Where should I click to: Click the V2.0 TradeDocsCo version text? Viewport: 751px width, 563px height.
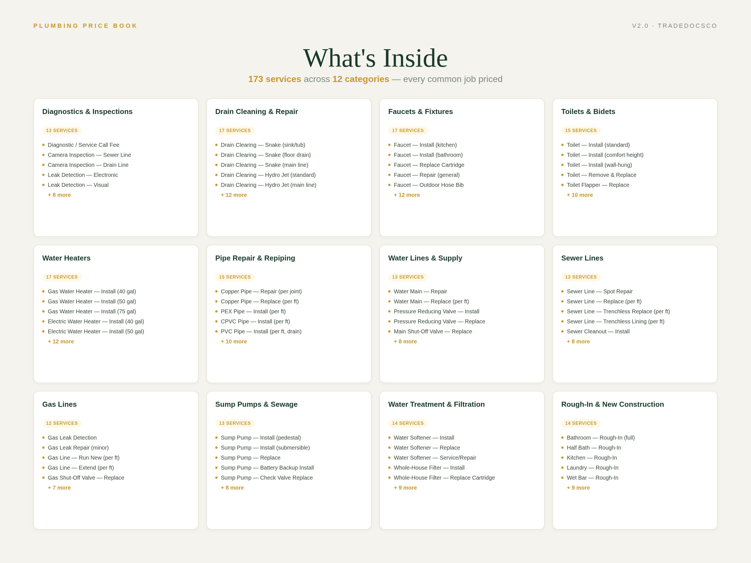[674, 26]
